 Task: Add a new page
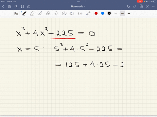(x=141, y=6)
